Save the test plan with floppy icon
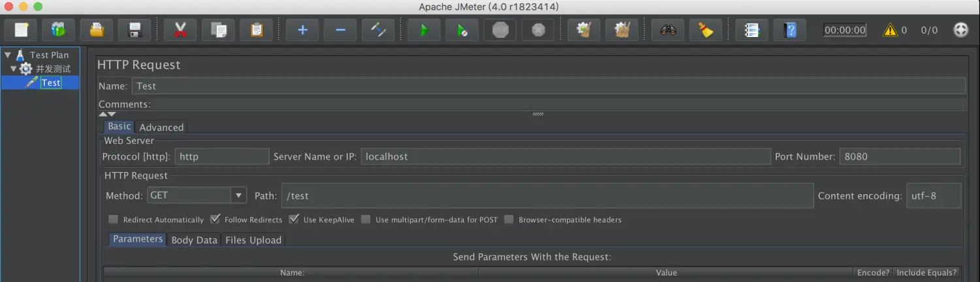The image size is (980, 282). (x=135, y=30)
